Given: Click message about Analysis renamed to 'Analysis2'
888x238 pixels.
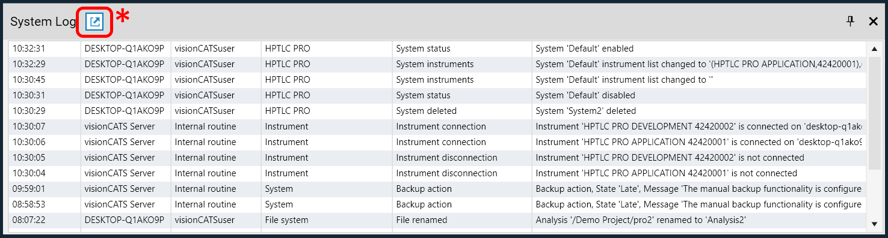Looking at the screenshot, I should [x=641, y=220].
